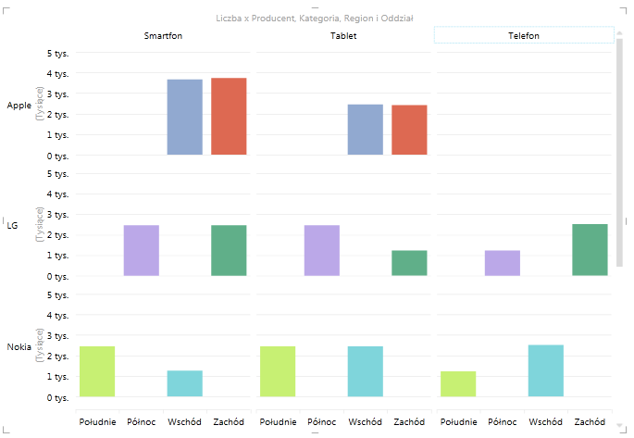Click the LG row label
Screen dimensions: 634x438
12,225
